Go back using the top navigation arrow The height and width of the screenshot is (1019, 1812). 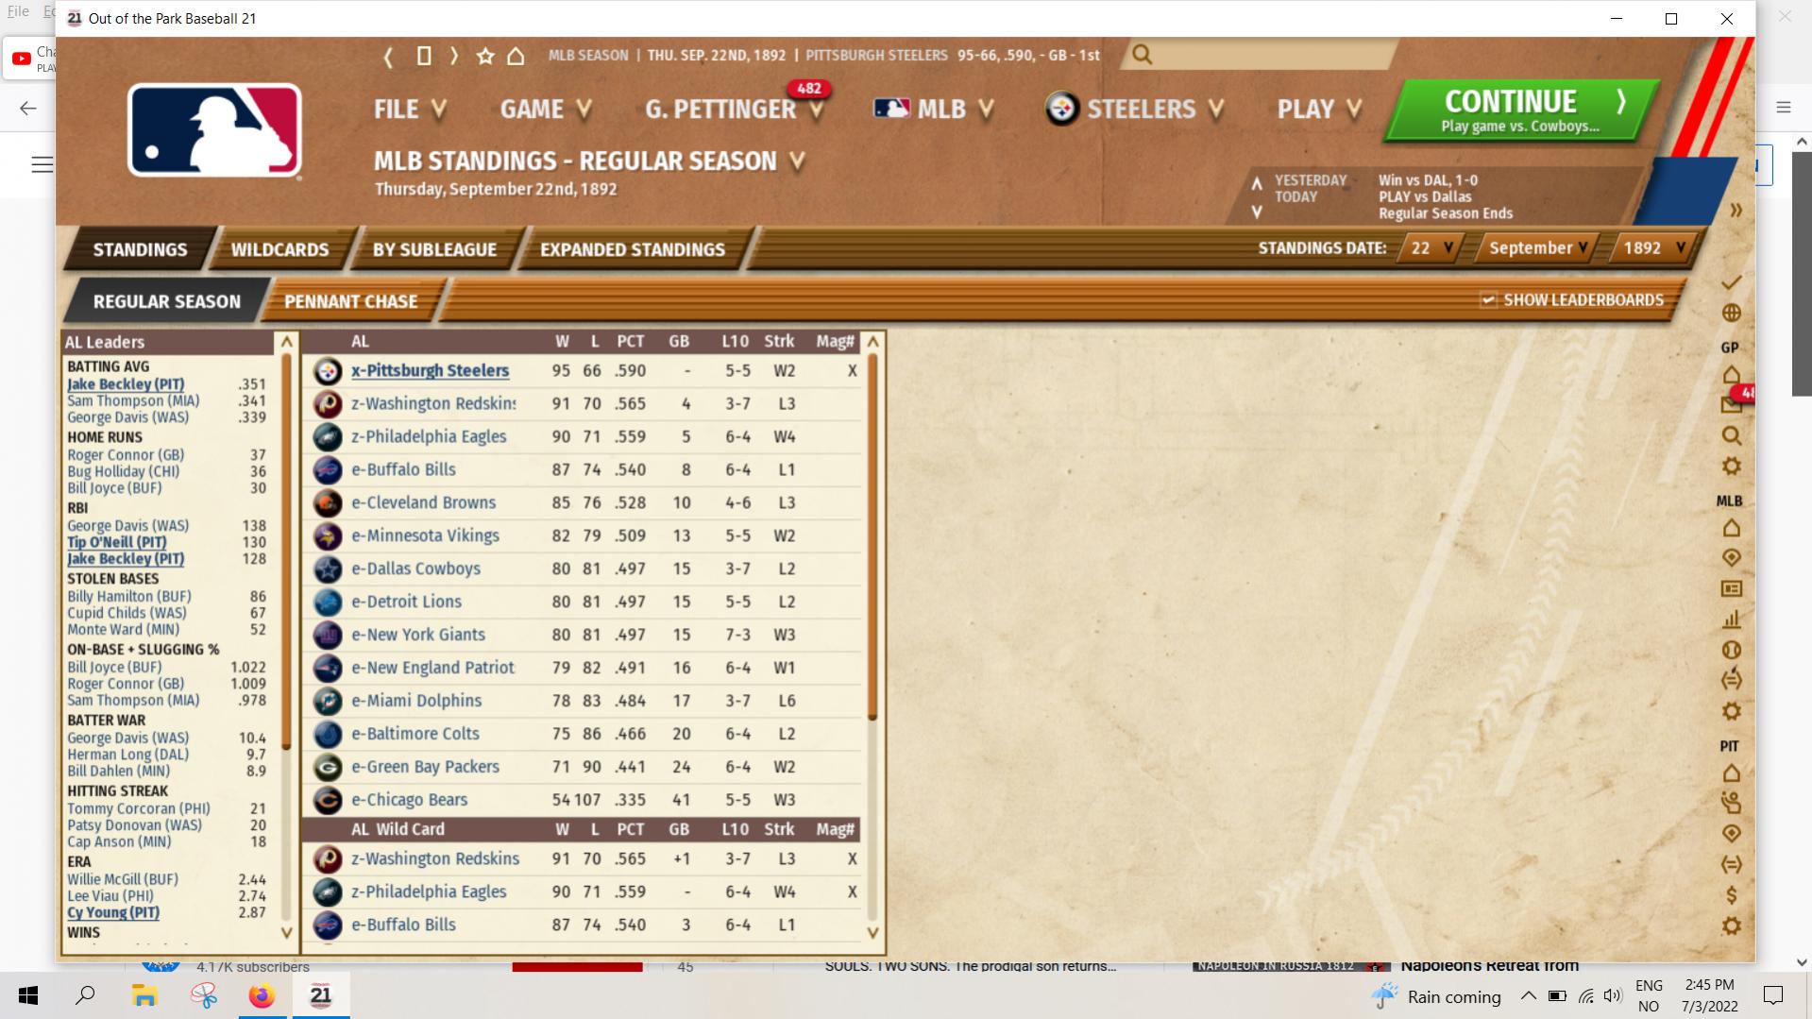click(388, 56)
